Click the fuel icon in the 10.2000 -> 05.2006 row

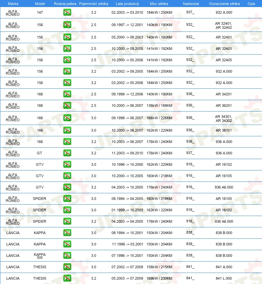[x=67, y=60]
